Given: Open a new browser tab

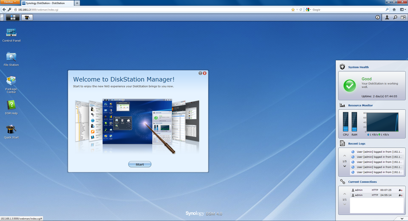Looking at the screenshot, I should [x=77, y=3].
